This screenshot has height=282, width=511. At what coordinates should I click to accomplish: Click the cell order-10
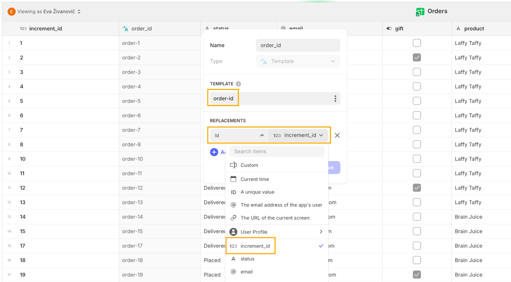[160, 159]
